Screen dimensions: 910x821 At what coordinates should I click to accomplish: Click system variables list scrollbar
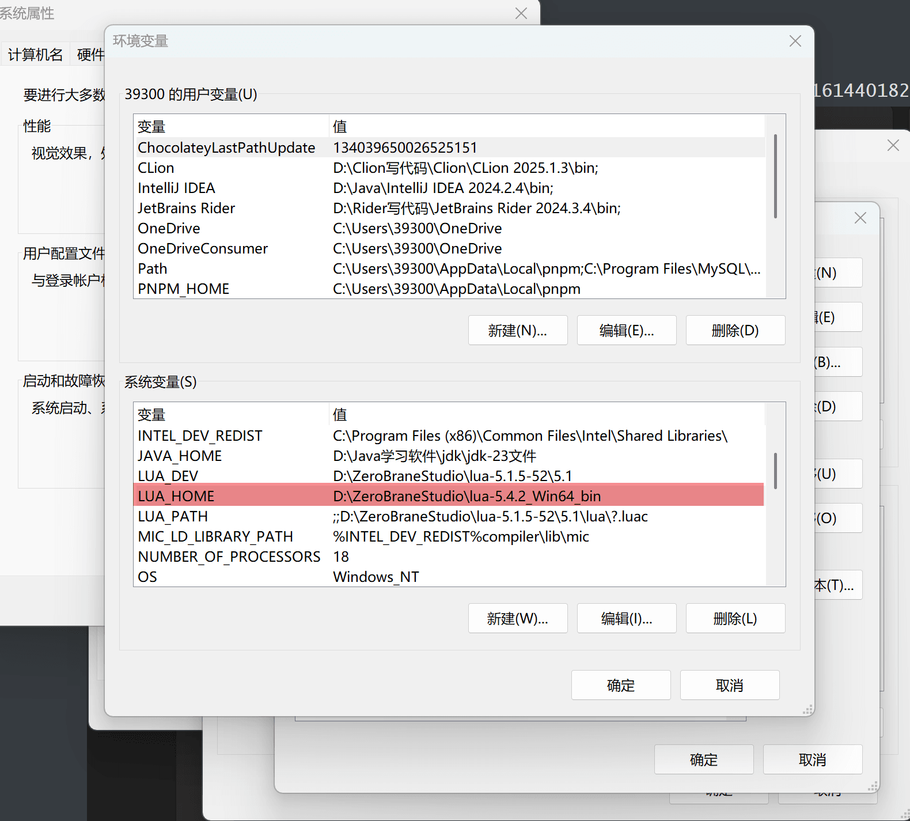[x=775, y=470]
